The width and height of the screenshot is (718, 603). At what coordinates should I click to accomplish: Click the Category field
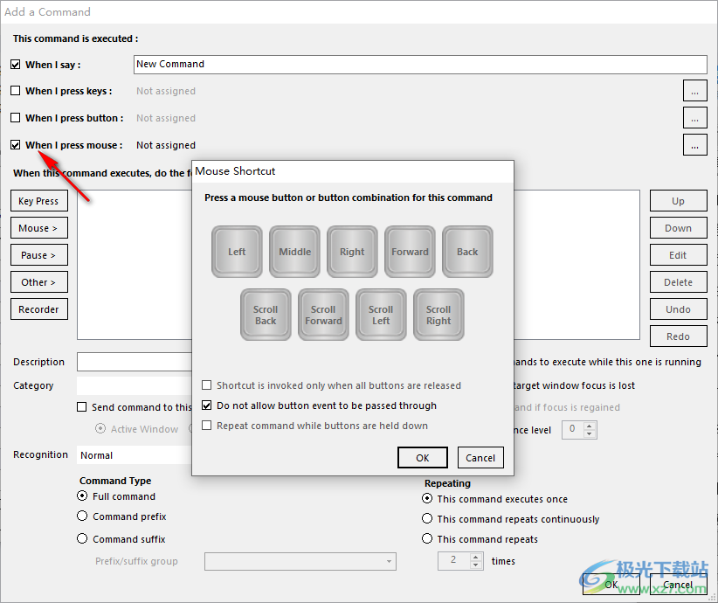[135, 385]
